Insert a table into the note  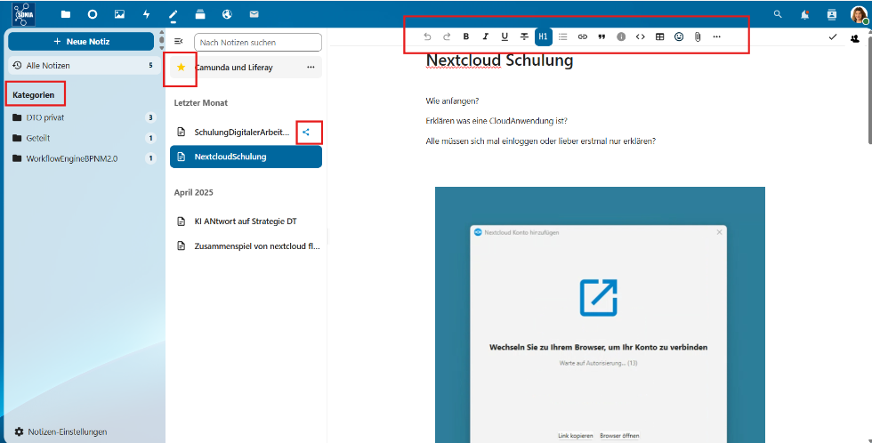659,36
